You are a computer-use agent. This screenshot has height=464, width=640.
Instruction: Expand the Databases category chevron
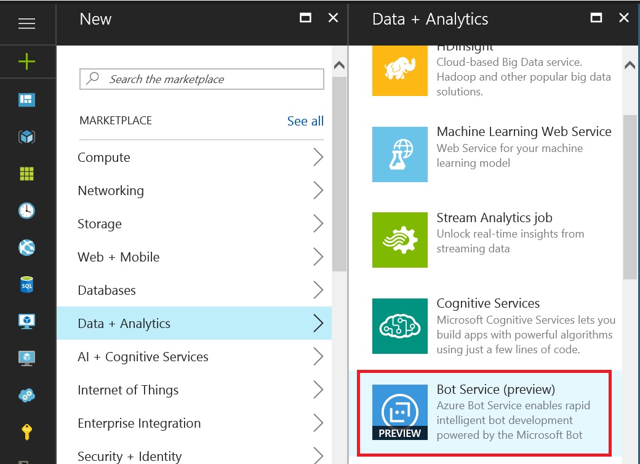coord(318,290)
